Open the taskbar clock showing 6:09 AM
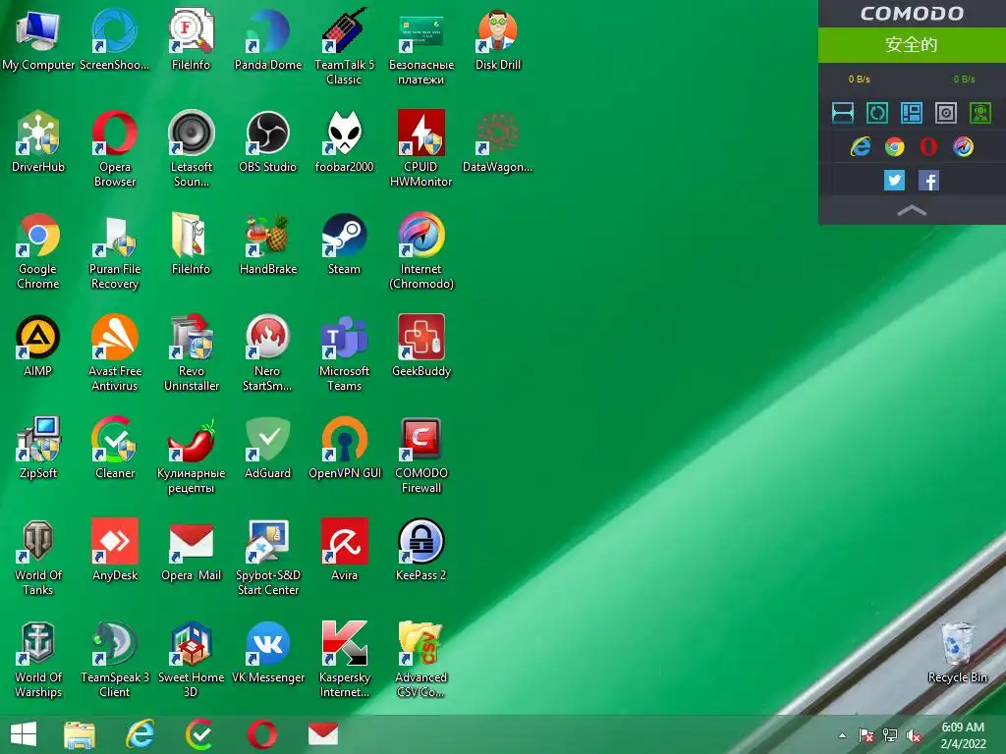The height and width of the screenshot is (754, 1006). tap(963, 734)
